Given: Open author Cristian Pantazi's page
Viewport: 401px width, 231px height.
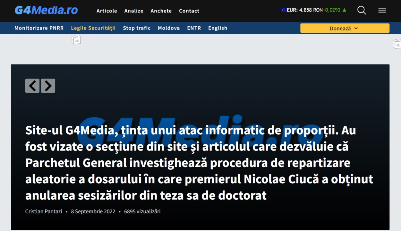Looking at the screenshot, I should [x=44, y=211].
